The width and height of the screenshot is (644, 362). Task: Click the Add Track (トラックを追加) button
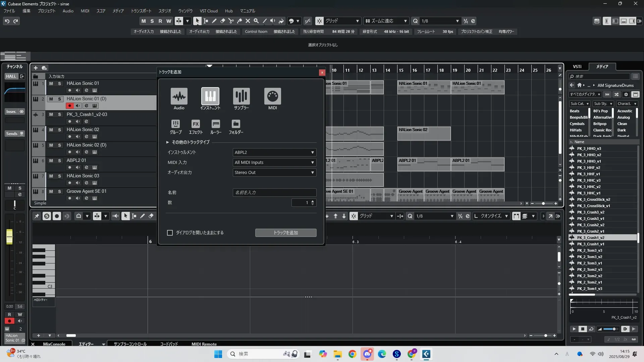pyautogui.click(x=285, y=233)
